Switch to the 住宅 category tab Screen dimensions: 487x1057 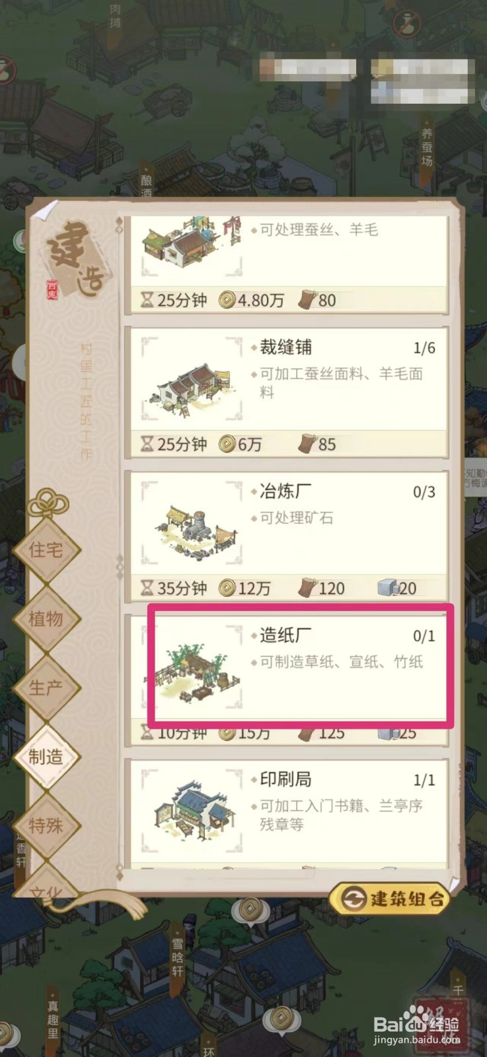click(46, 549)
